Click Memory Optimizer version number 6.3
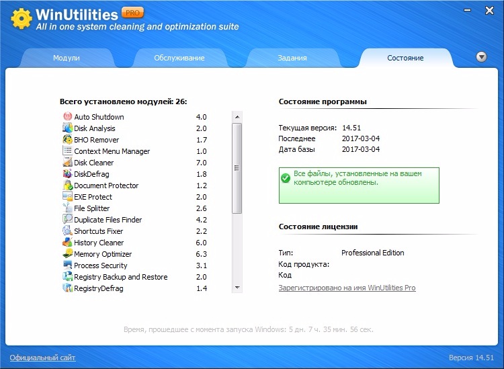The height and width of the screenshot is (369, 504). 201,254
